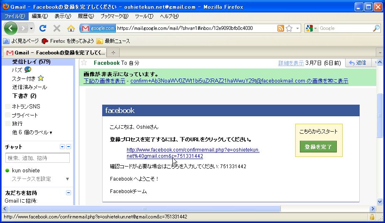
Task: Open the chat options dropdown arrow
Action: pos(62,147)
